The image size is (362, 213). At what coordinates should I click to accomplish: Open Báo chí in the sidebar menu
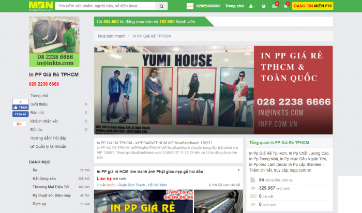click(37, 113)
